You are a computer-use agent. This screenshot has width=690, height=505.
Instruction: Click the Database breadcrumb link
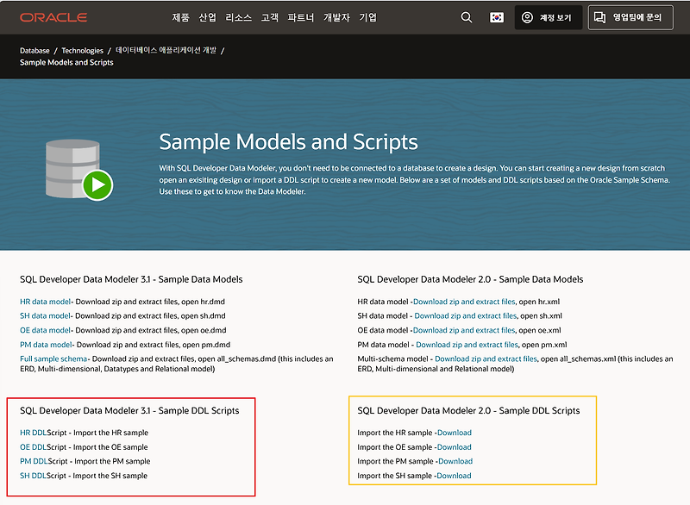click(x=34, y=50)
